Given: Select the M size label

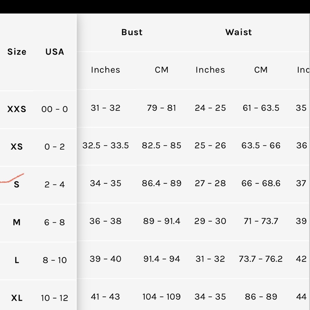Looking at the screenshot, I should point(17,222).
